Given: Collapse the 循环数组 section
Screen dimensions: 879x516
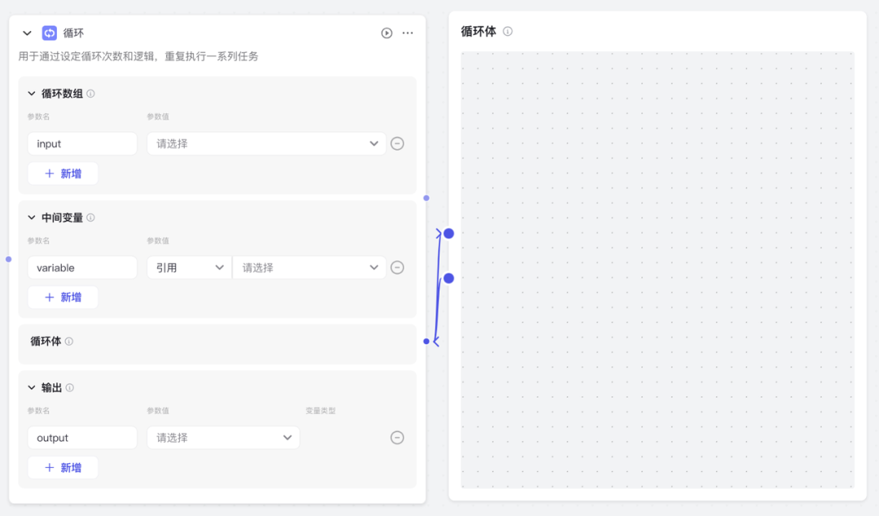Looking at the screenshot, I should coord(30,94).
